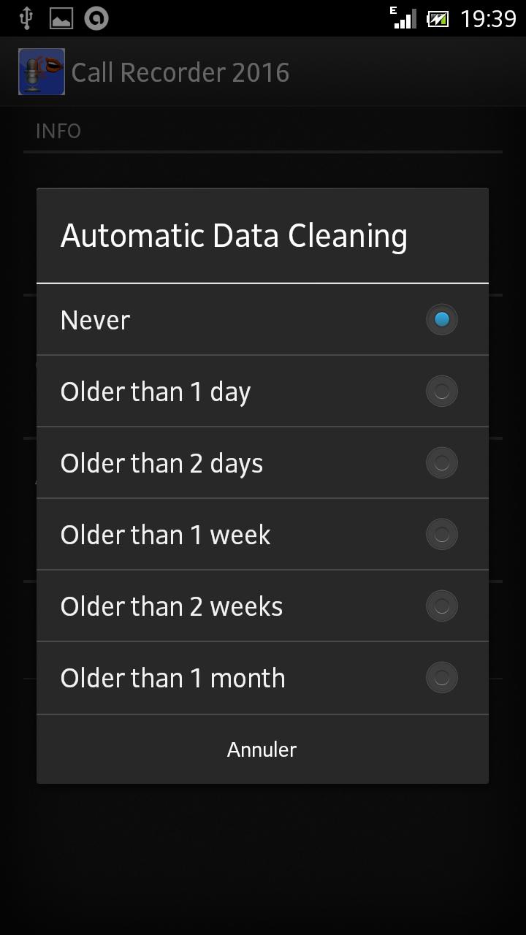Tap the Call Recorder 2016 app icon

42,72
